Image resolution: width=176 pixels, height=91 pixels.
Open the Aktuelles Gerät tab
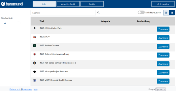coord(68,4)
